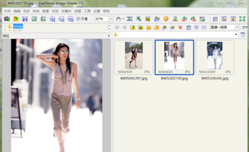Open the crop board tool
The height and width of the screenshot is (152, 249).
point(148,19)
